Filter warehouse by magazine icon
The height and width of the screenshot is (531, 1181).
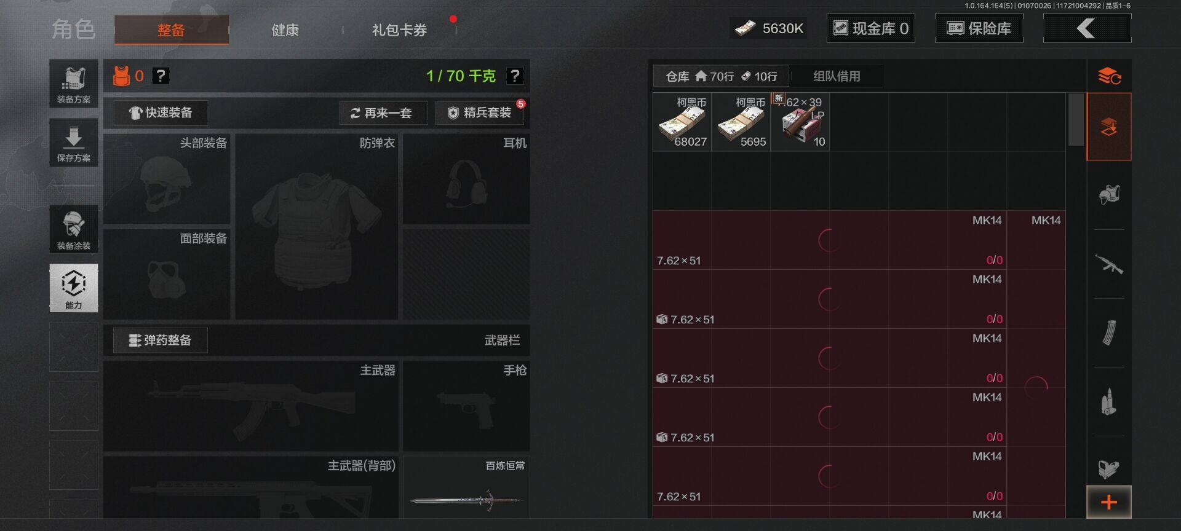point(1109,332)
